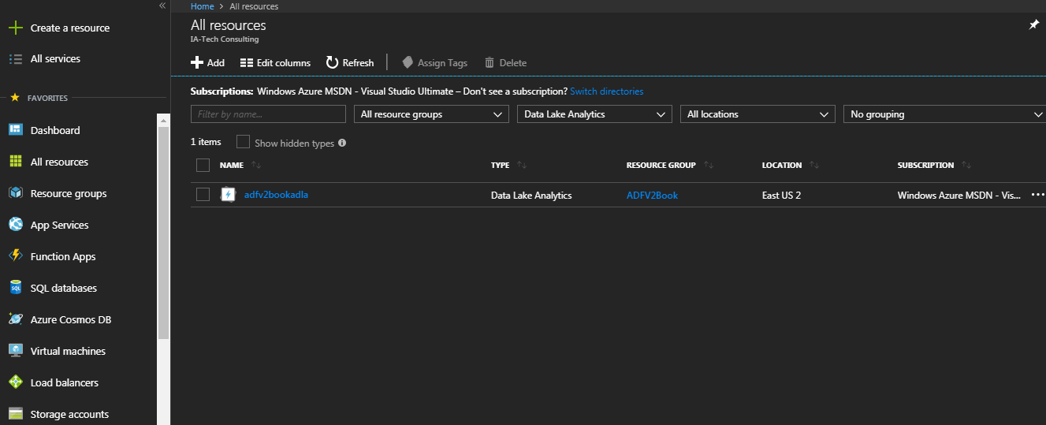Open the App Services icon
This screenshot has height=425, width=1046.
coord(15,225)
